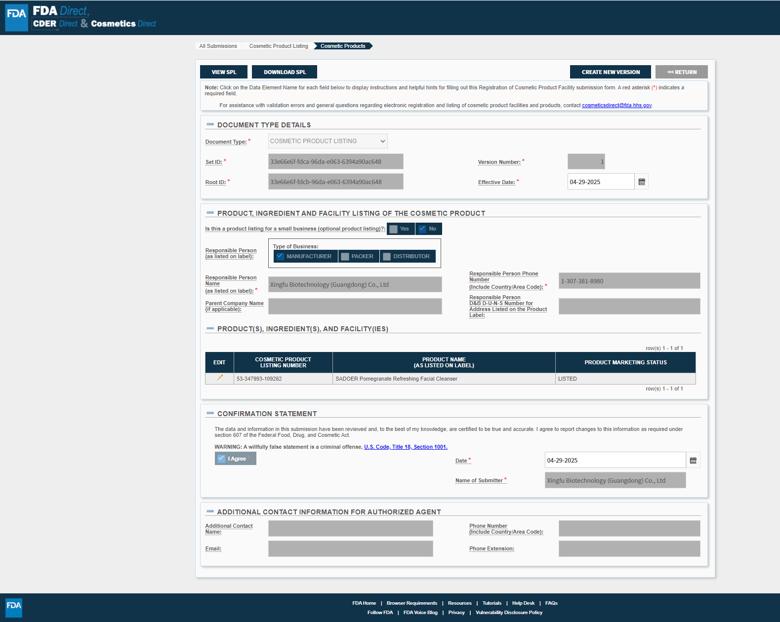Open Cosmetic Product Listing breadcrumb

[x=279, y=46]
